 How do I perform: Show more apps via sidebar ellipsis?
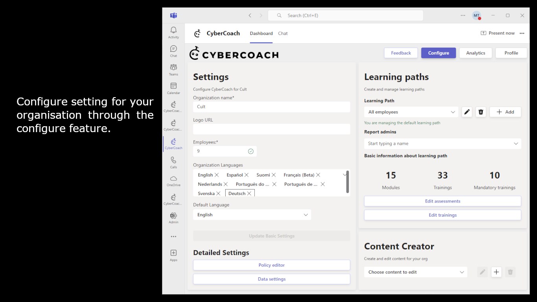tap(173, 237)
